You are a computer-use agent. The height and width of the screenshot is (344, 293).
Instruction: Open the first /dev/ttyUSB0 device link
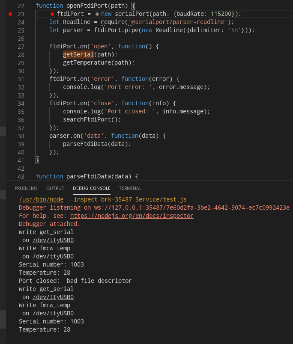click(x=53, y=240)
